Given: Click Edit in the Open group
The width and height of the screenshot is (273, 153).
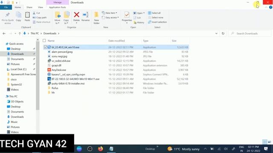Looking at the screenshot, I should (137, 18).
